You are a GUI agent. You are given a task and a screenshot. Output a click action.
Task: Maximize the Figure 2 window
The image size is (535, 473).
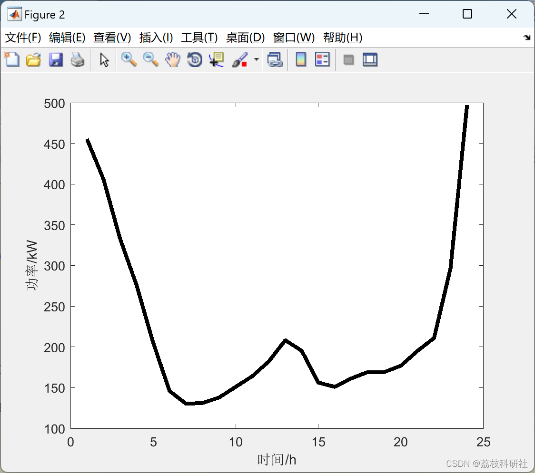(467, 14)
